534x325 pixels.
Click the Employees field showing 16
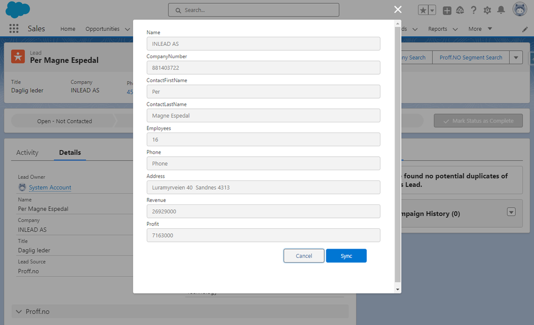(263, 139)
